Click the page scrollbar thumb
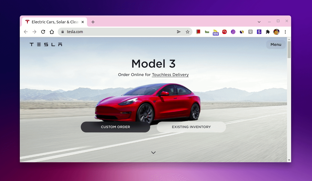 [289, 50]
